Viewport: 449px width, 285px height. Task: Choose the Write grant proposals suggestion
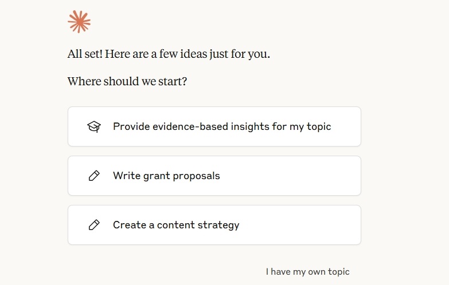214,176
